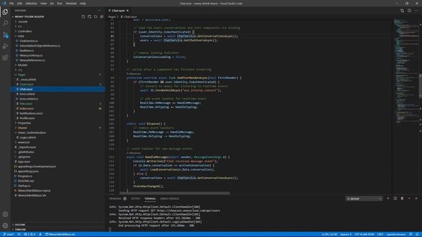Switch to the Output panel tab
Image resolution: width=422 pixels, height=237 pixels.
pos(135,199)
